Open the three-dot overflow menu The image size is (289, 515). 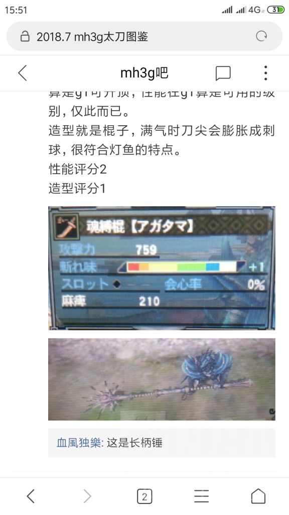click(265, 73)
